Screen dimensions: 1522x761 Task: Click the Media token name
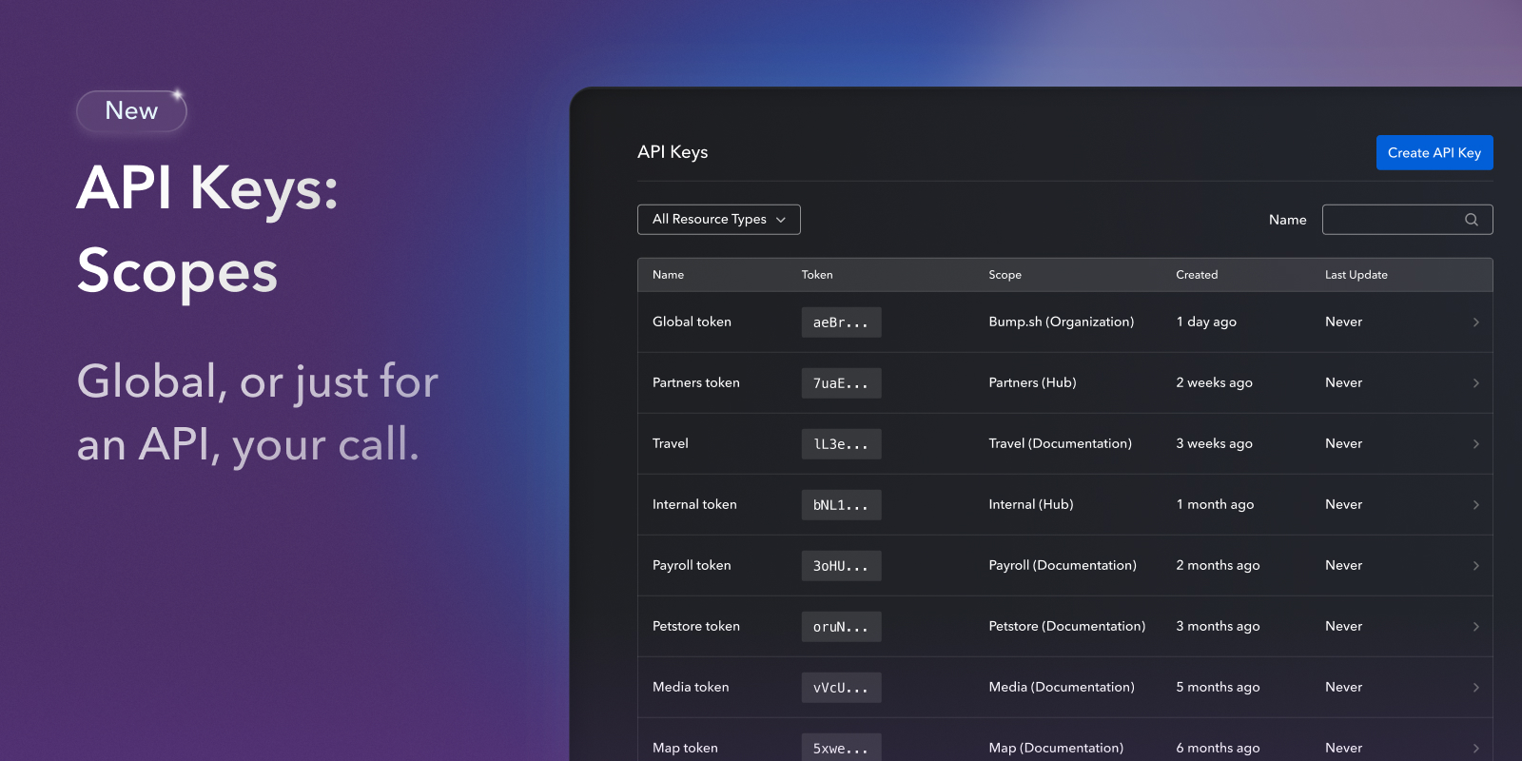(691, 687)
